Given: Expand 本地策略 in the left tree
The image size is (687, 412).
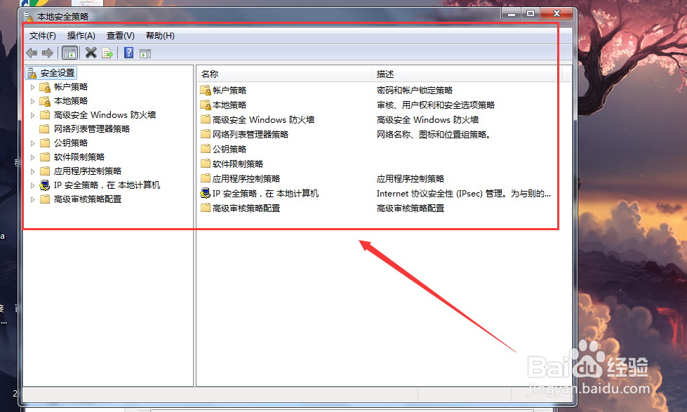Looking at the screenshot, I should tap(32, 101).
